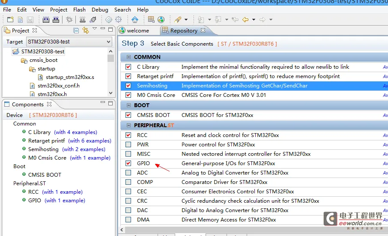Open the Next Annotation dropdown arrow
Screen dimensions: 388x236
(x=209, y=20)
